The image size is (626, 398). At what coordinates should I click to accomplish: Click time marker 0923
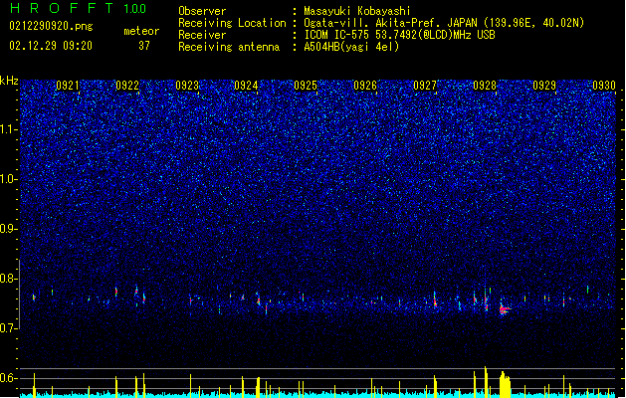(187, 86)
